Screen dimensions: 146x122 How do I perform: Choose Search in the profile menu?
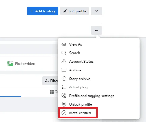(x=99, y=53)
